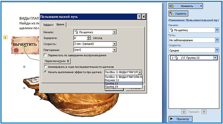Image resolution: width=223 pixels, height=124 pixels.
Task: Click the star icon on Изменить button
Action: [172, 6]
